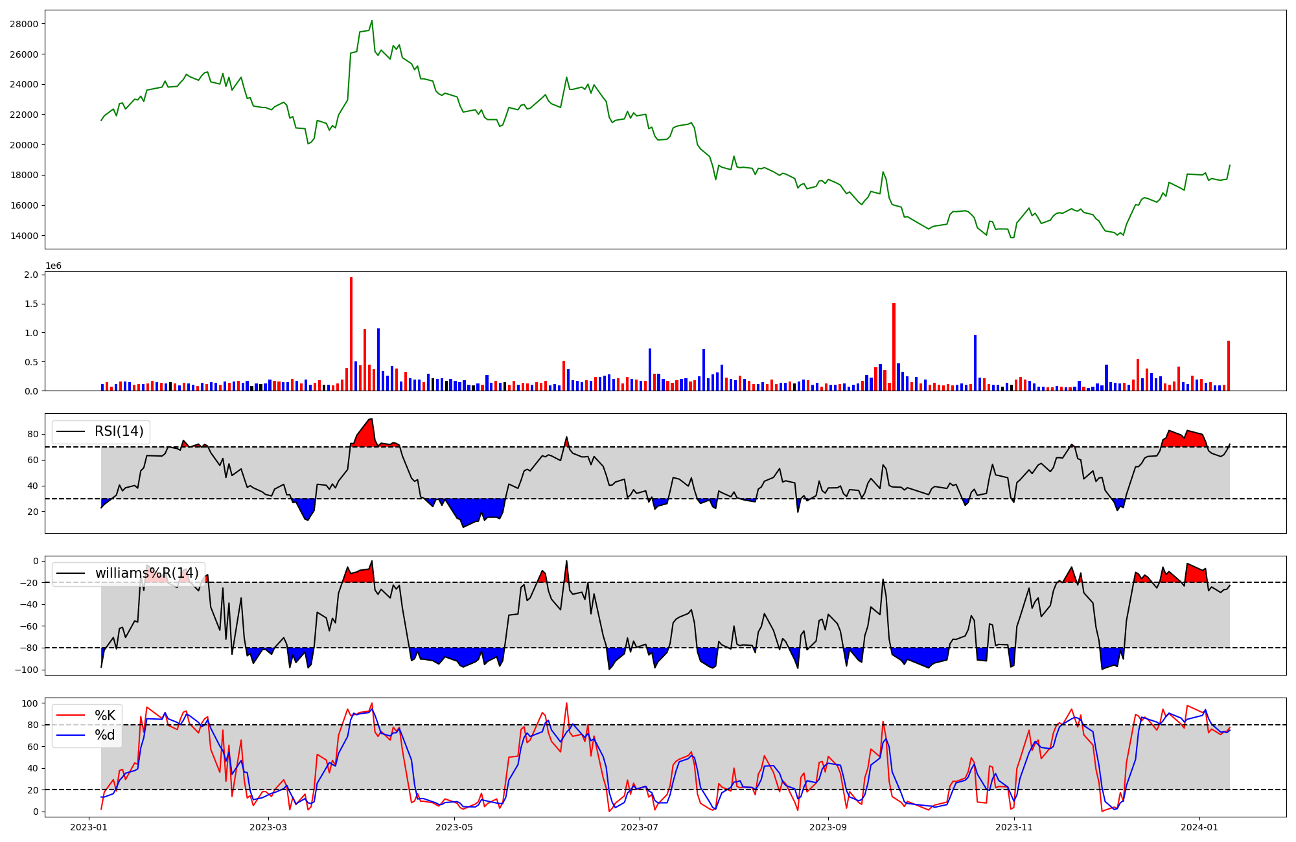The width and height of the screenshot is (1296, 842).
Task: Click the 2023-01 date label
Action: [x=89, y=827]
